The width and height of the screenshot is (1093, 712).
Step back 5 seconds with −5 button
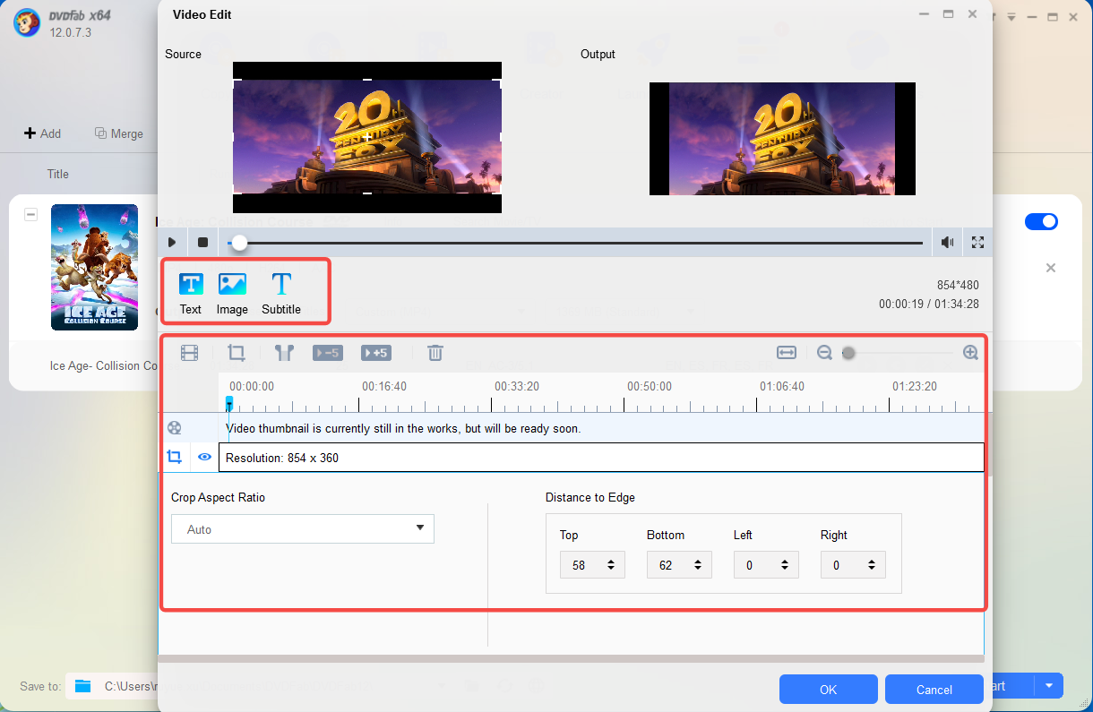click(328, 353)
